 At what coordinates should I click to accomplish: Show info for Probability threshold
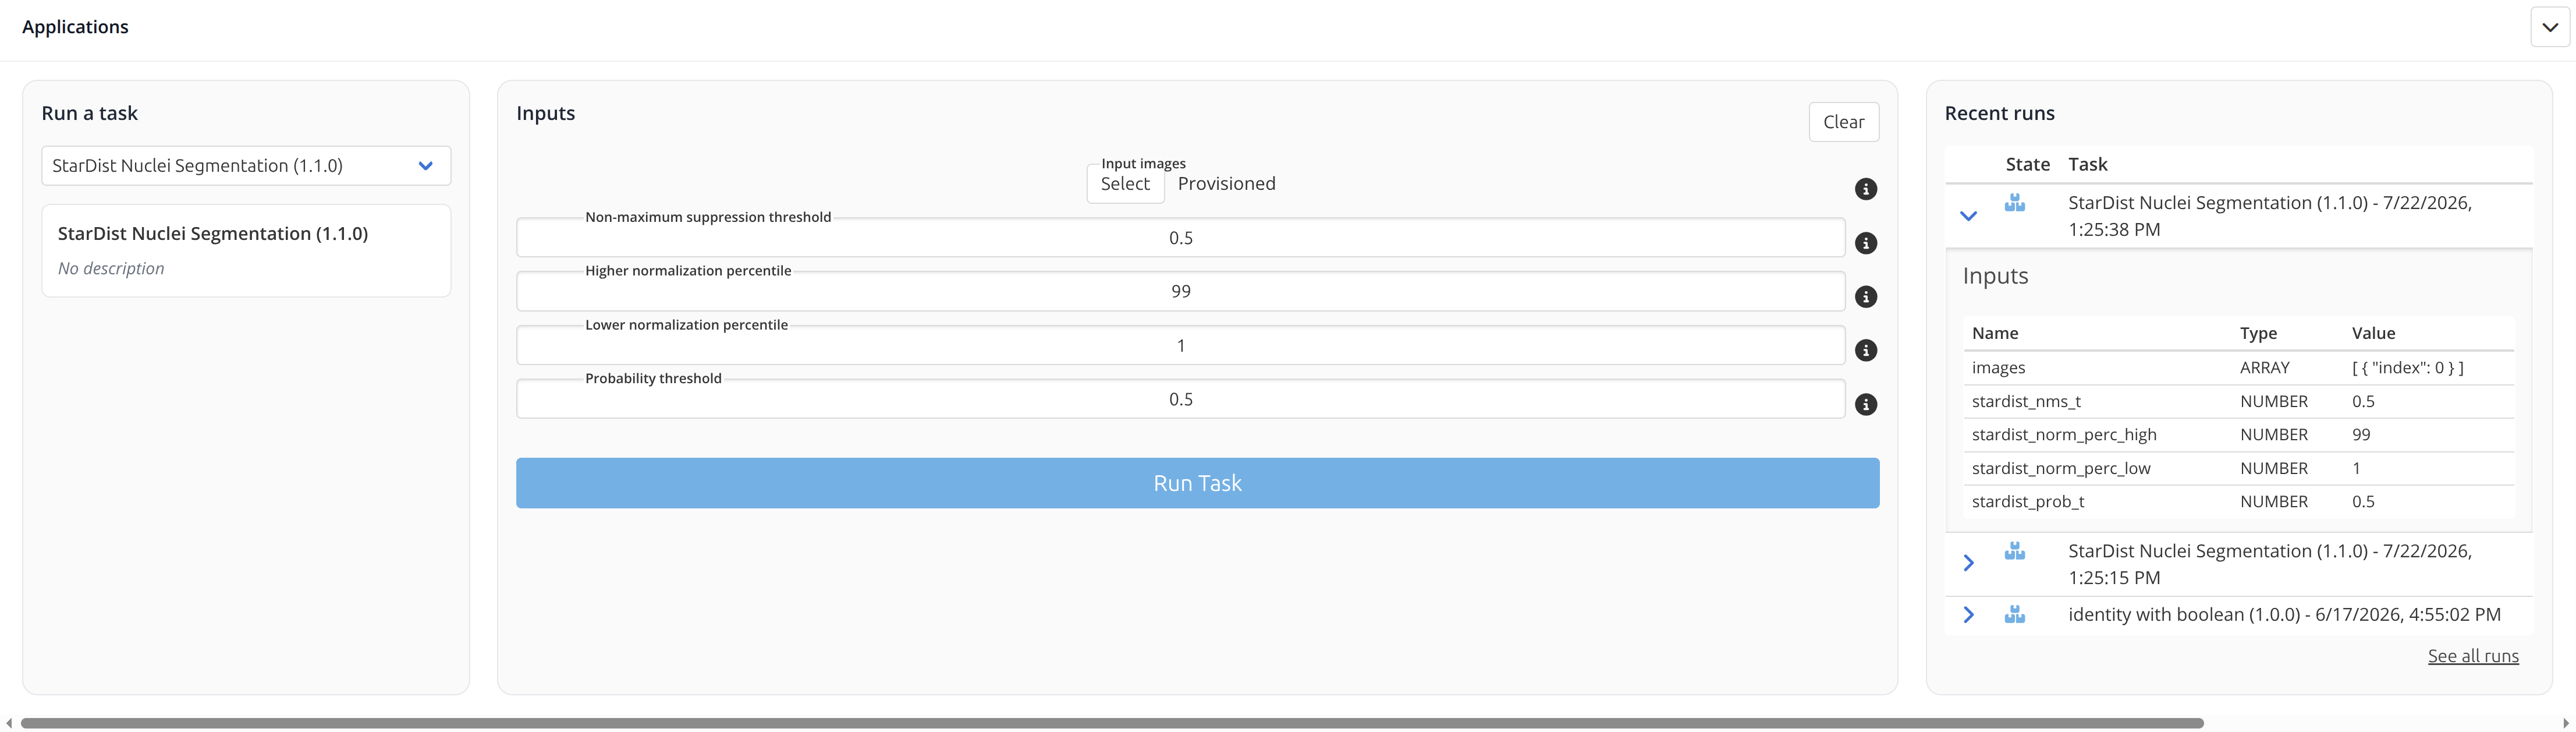click(1866, 404)
